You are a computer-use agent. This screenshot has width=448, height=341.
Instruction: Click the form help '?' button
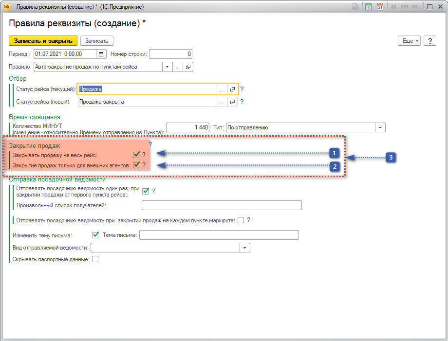tap(429, 41)
